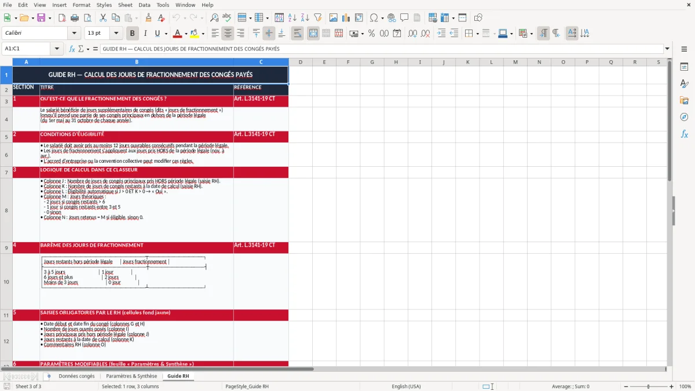Click Increase Indent icon
Viewport: 695px width, 391px height.
click(441, 34)
